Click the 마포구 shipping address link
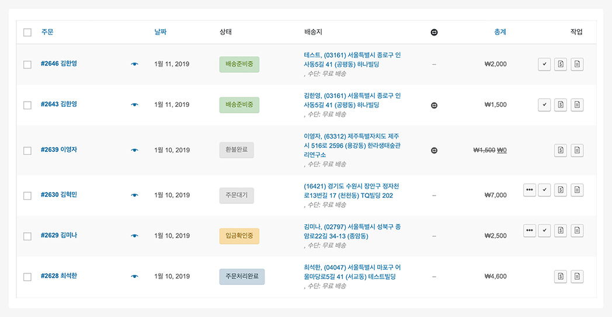 click(353, 272)
